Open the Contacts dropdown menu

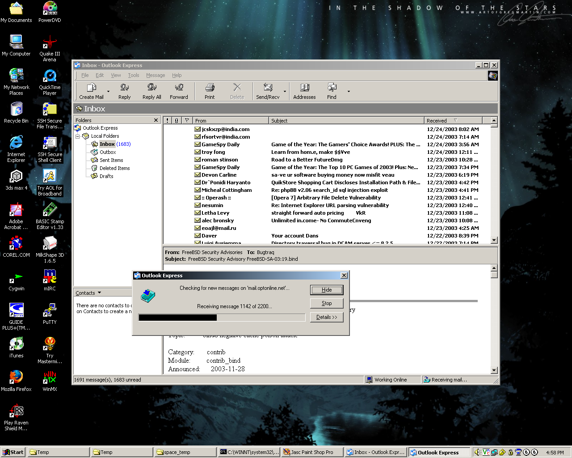88,293
